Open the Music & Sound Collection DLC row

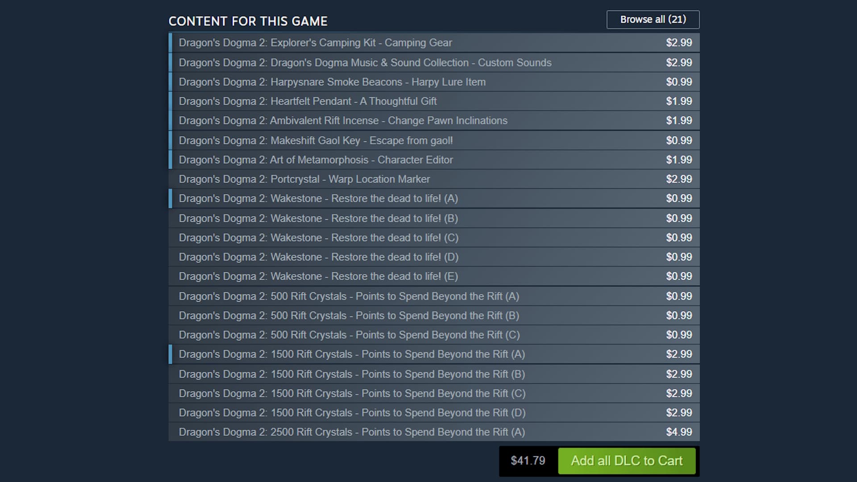click(365, 62)
